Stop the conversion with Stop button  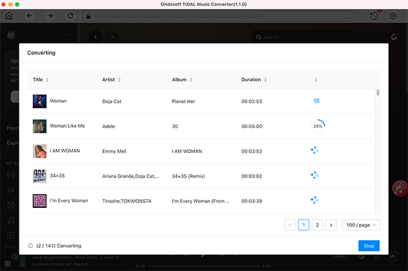(368, 246)
